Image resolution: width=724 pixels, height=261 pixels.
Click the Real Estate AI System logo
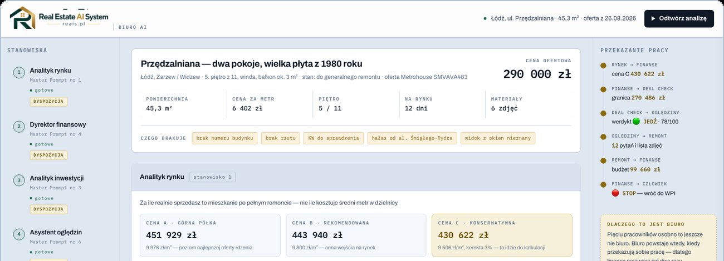coord(59,18)
